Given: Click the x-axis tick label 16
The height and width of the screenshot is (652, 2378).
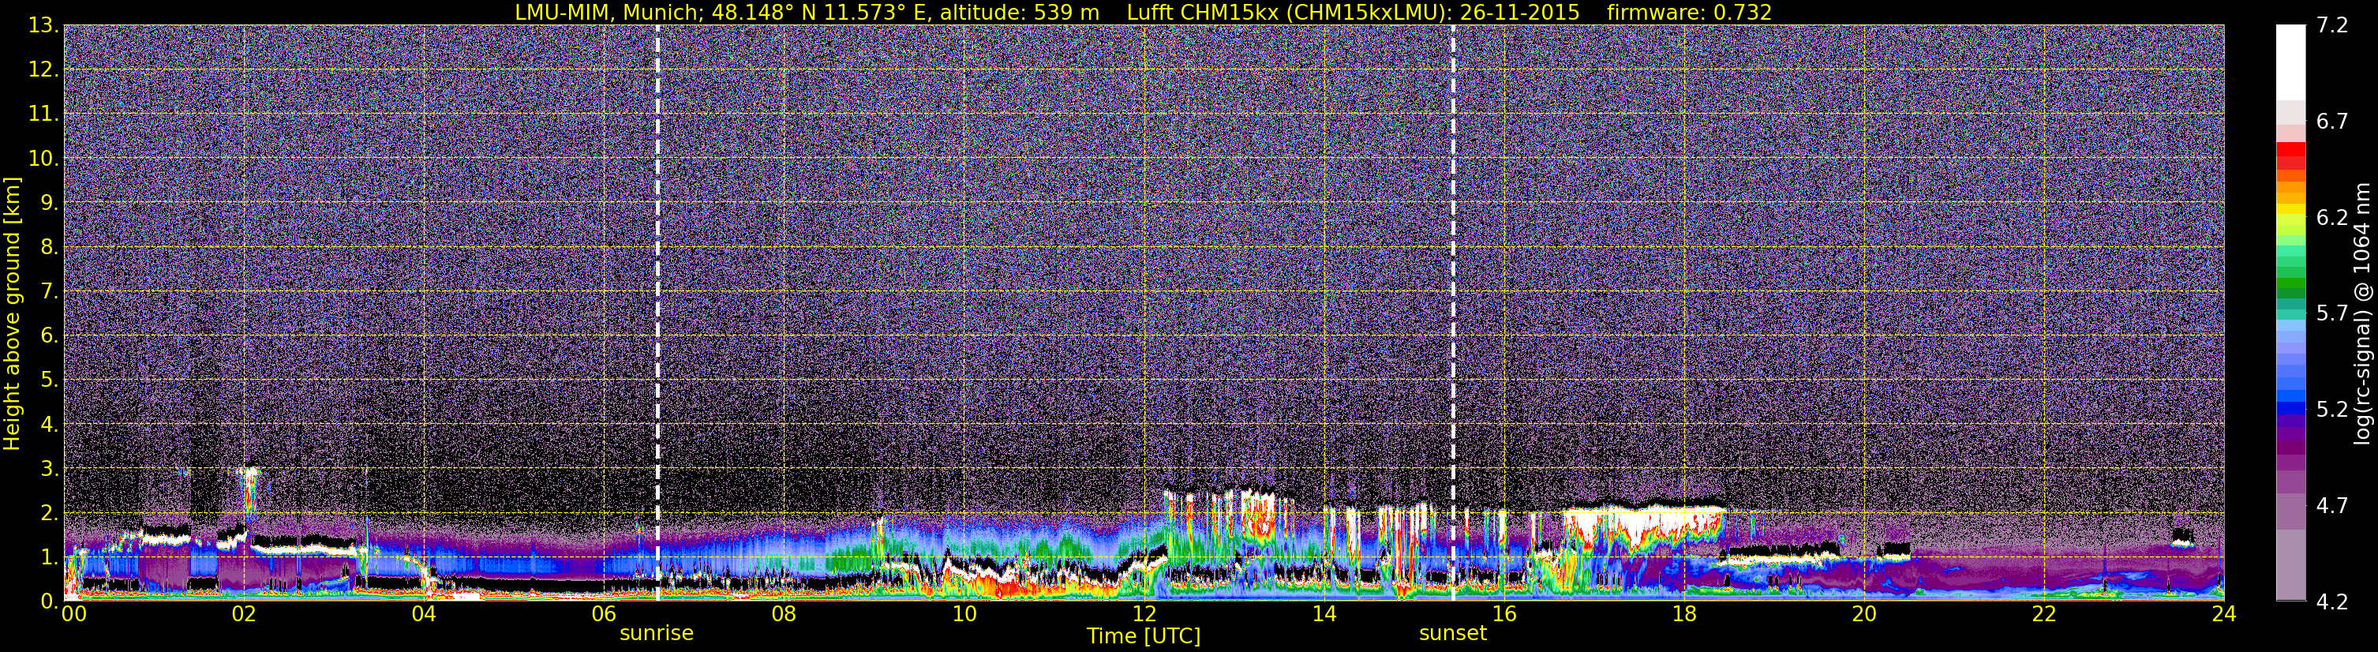Looking at the screenshot, I should click(1504, 615).
